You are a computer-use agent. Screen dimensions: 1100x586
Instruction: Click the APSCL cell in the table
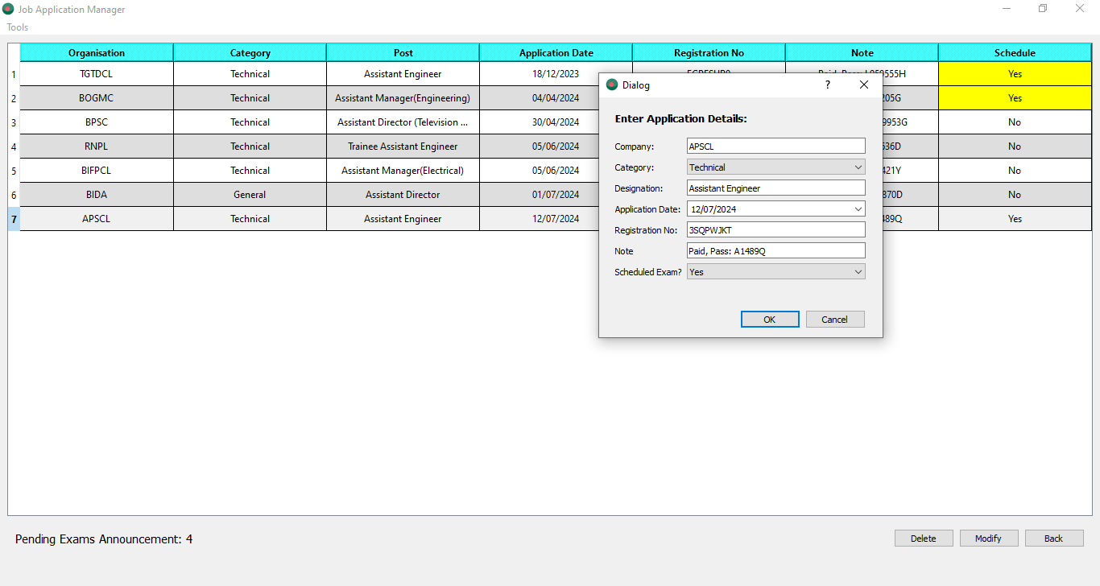97,219
